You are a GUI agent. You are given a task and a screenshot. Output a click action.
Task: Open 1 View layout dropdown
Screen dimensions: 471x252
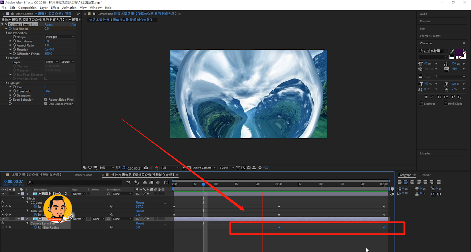227,168
